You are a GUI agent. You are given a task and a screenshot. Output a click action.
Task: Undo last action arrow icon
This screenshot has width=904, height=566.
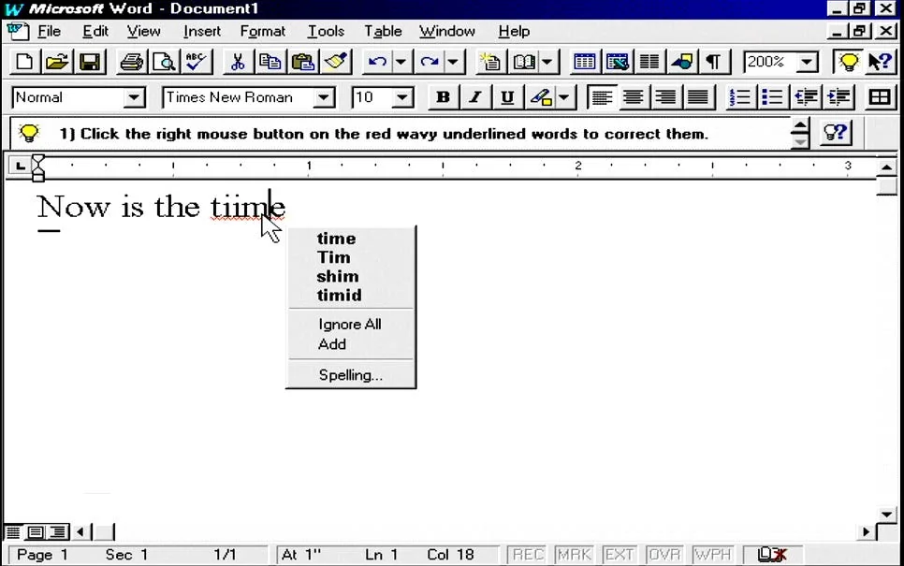[377, 63]
